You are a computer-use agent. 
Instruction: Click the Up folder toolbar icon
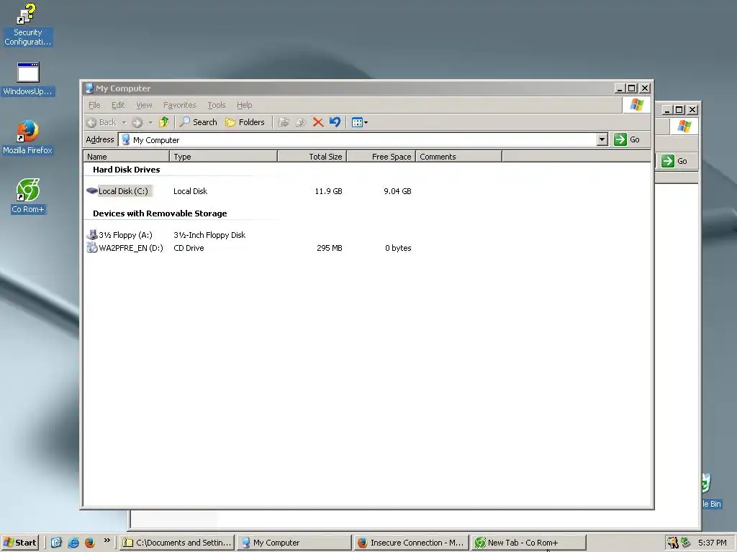pyautogui.click(x=163, y=122)
